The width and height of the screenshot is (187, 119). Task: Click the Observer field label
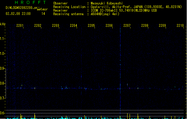pos(60,3)
